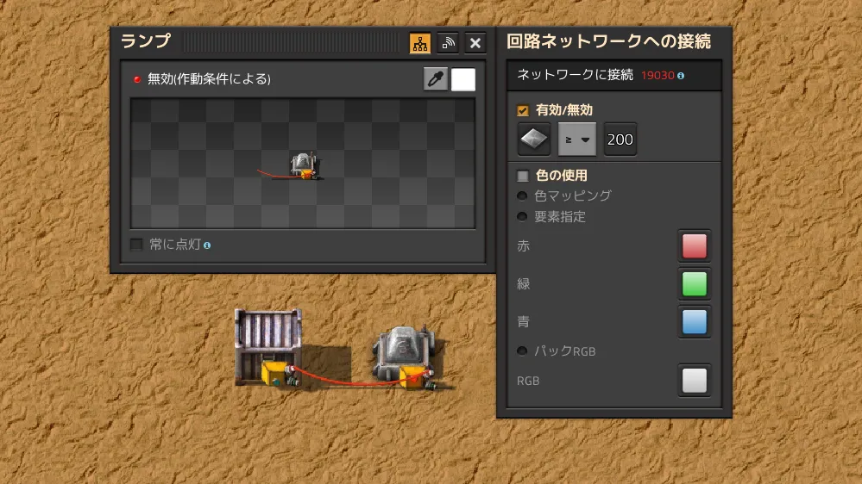862x484 pixels.
Task: Click the red status indicator dot
Action: (x=137, y=79)
